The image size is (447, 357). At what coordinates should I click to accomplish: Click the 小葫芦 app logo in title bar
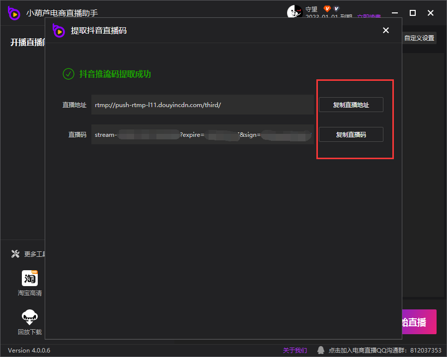(x=14, y=13)
